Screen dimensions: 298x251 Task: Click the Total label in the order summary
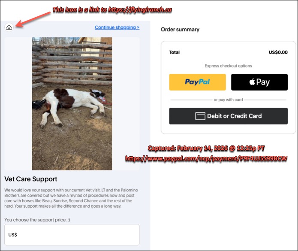[174, 52]
